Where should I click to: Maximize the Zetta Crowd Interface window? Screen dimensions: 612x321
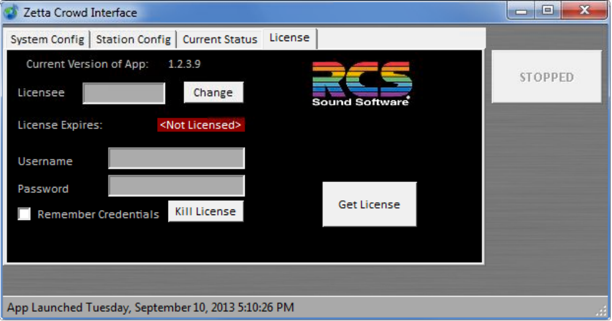click(548, 10)
